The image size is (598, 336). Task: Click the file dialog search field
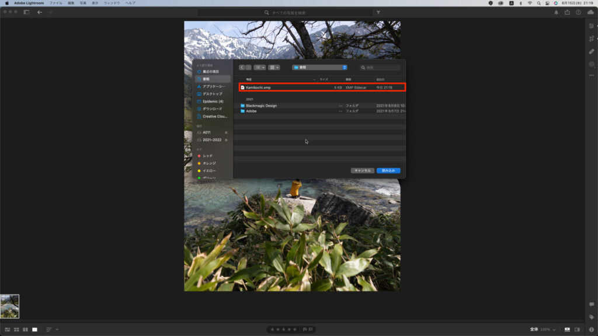380,68
